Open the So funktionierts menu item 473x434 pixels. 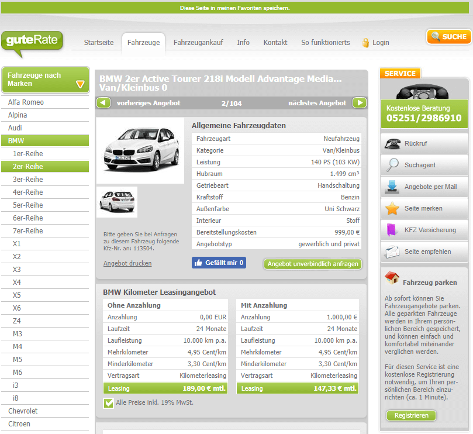click(326, 43)
